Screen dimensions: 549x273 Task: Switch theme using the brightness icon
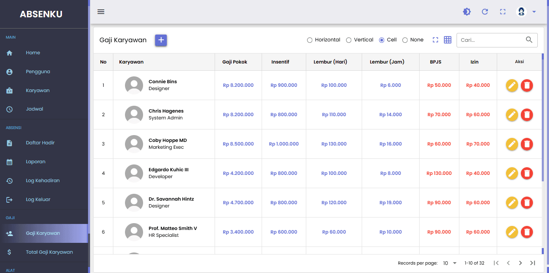click(467, 12)
